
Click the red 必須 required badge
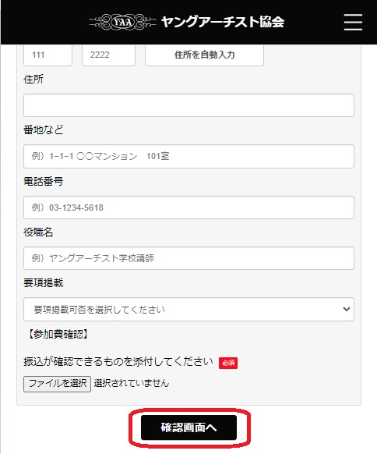click(x=228, y=363)
